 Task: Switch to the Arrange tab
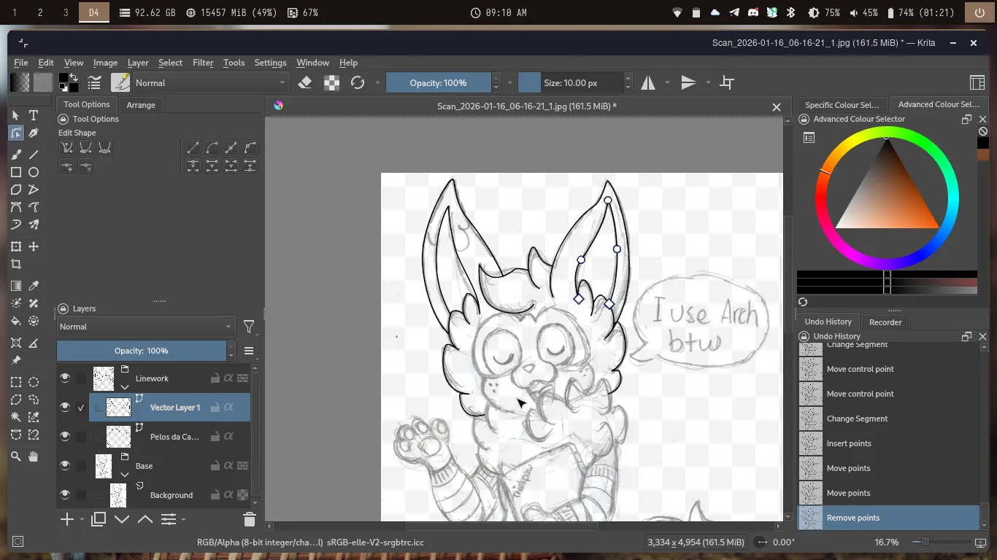141,105
